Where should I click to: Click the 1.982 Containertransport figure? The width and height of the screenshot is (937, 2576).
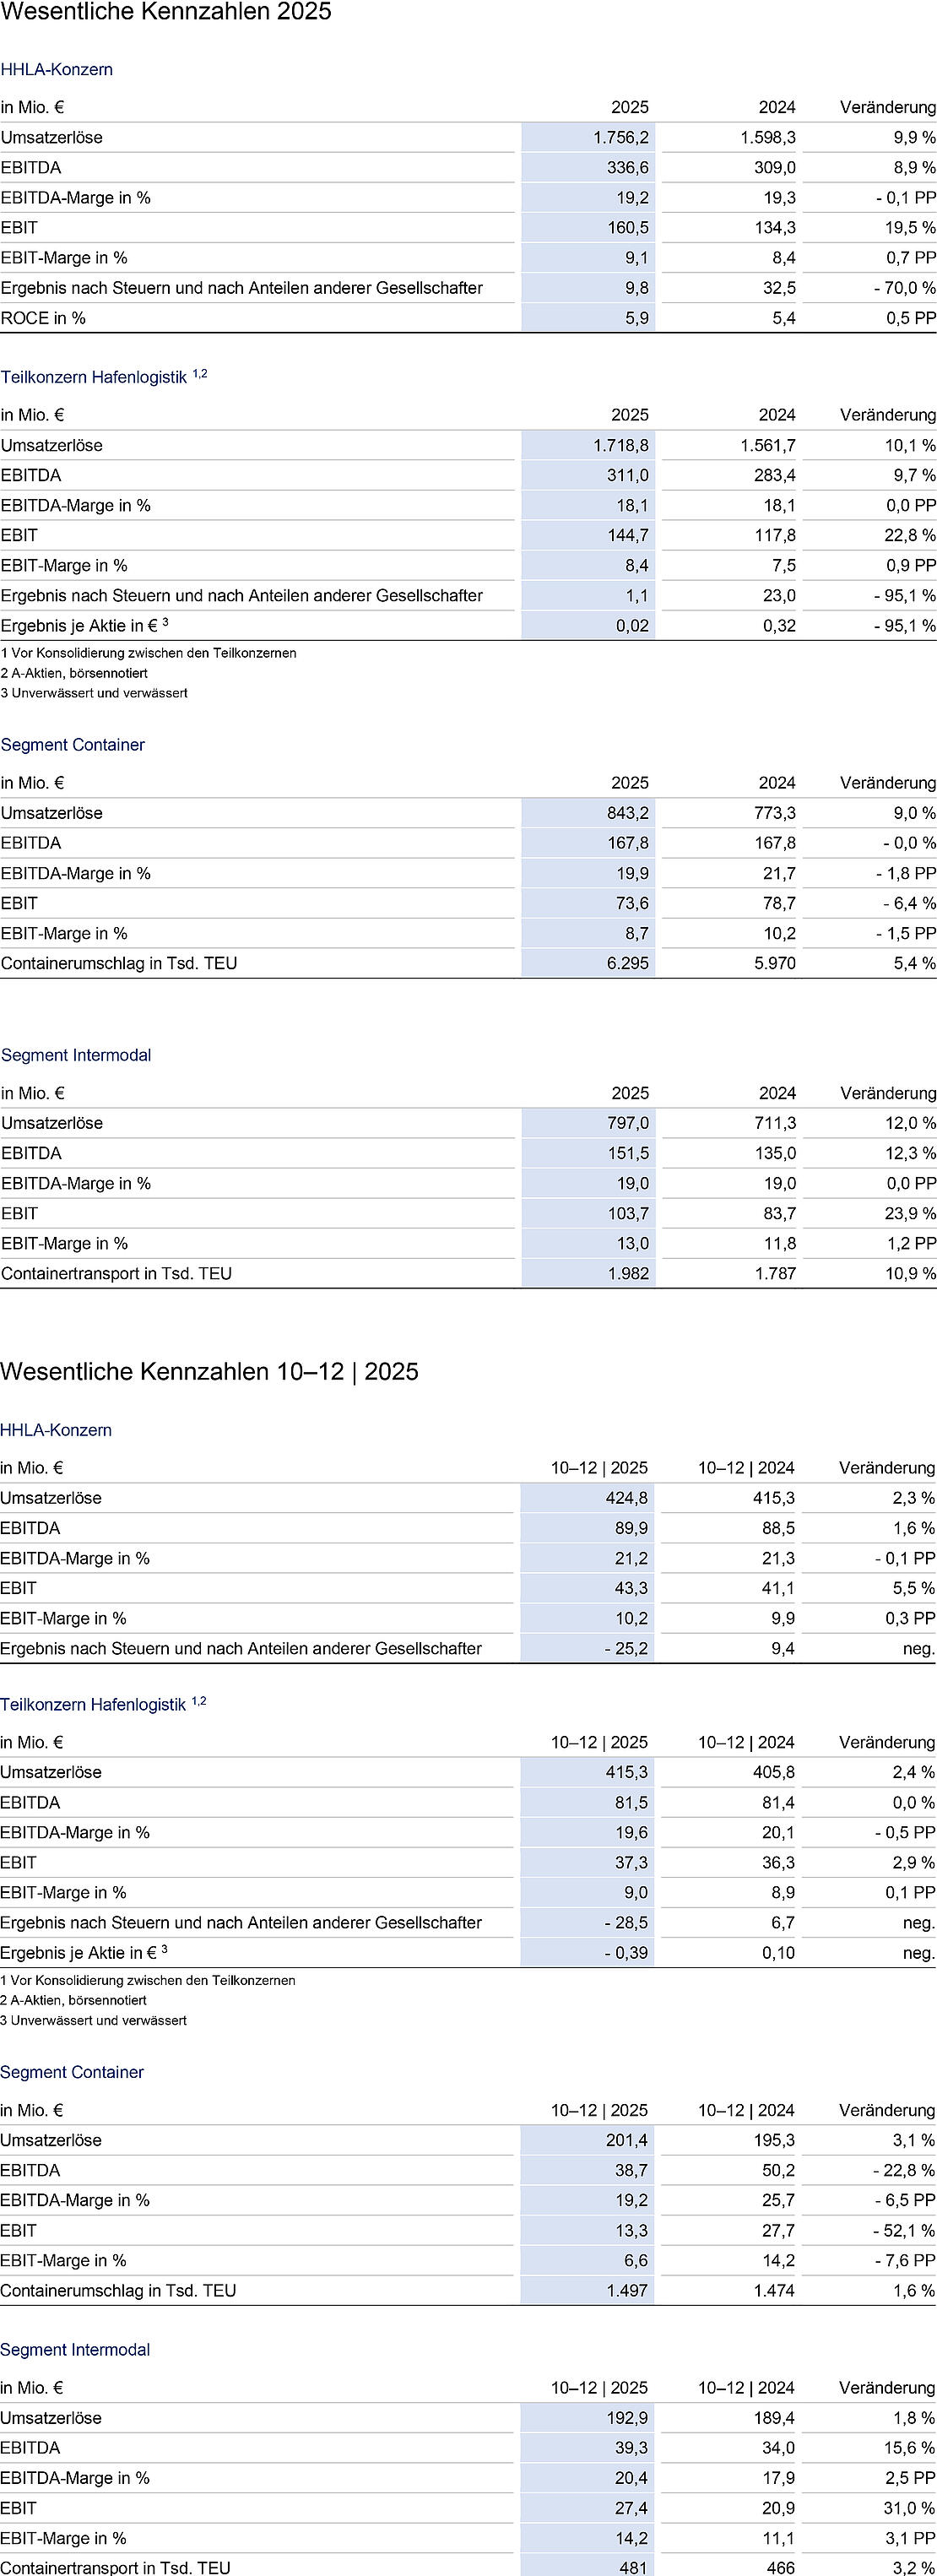click(628, 1274)
